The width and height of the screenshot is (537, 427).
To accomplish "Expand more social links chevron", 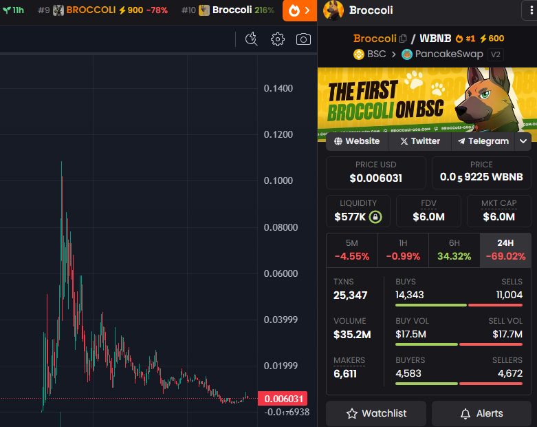I will click(x=523, y=141).
